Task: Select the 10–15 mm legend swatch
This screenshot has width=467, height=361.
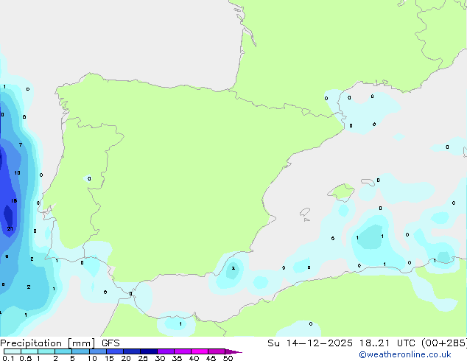Action: (x=97, y=351)
